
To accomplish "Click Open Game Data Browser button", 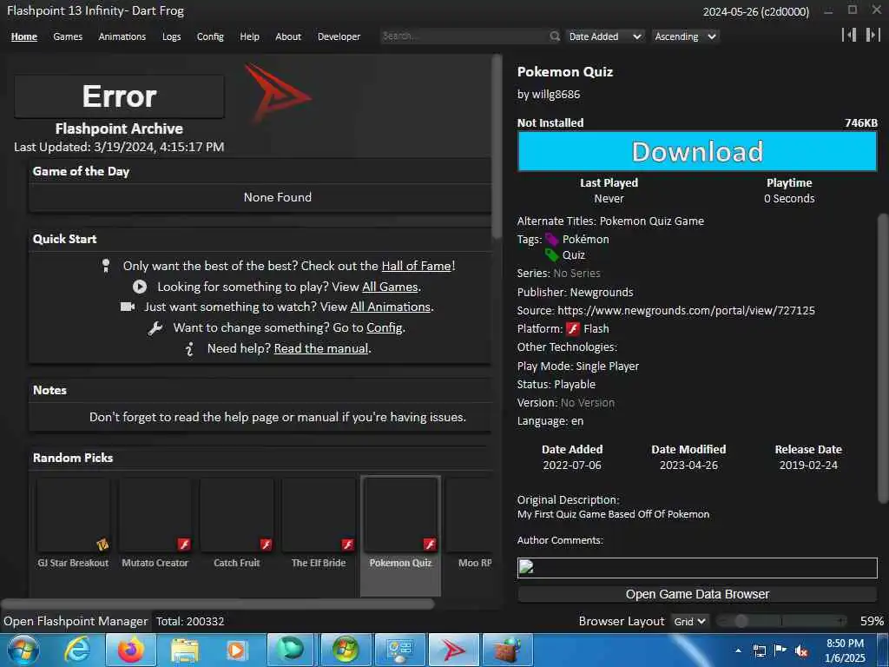I will [x=697, y=594].
